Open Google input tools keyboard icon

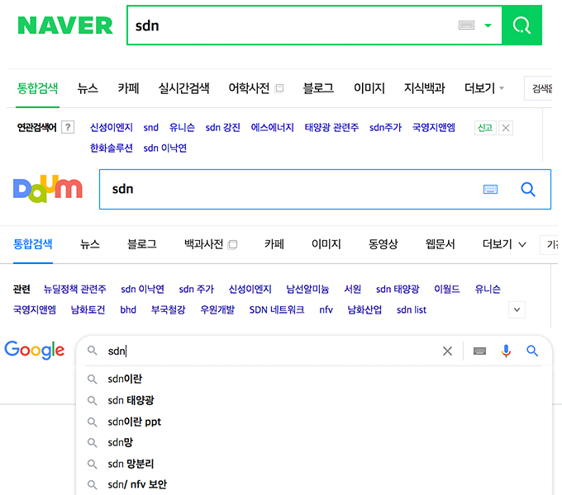pos(479,351)
